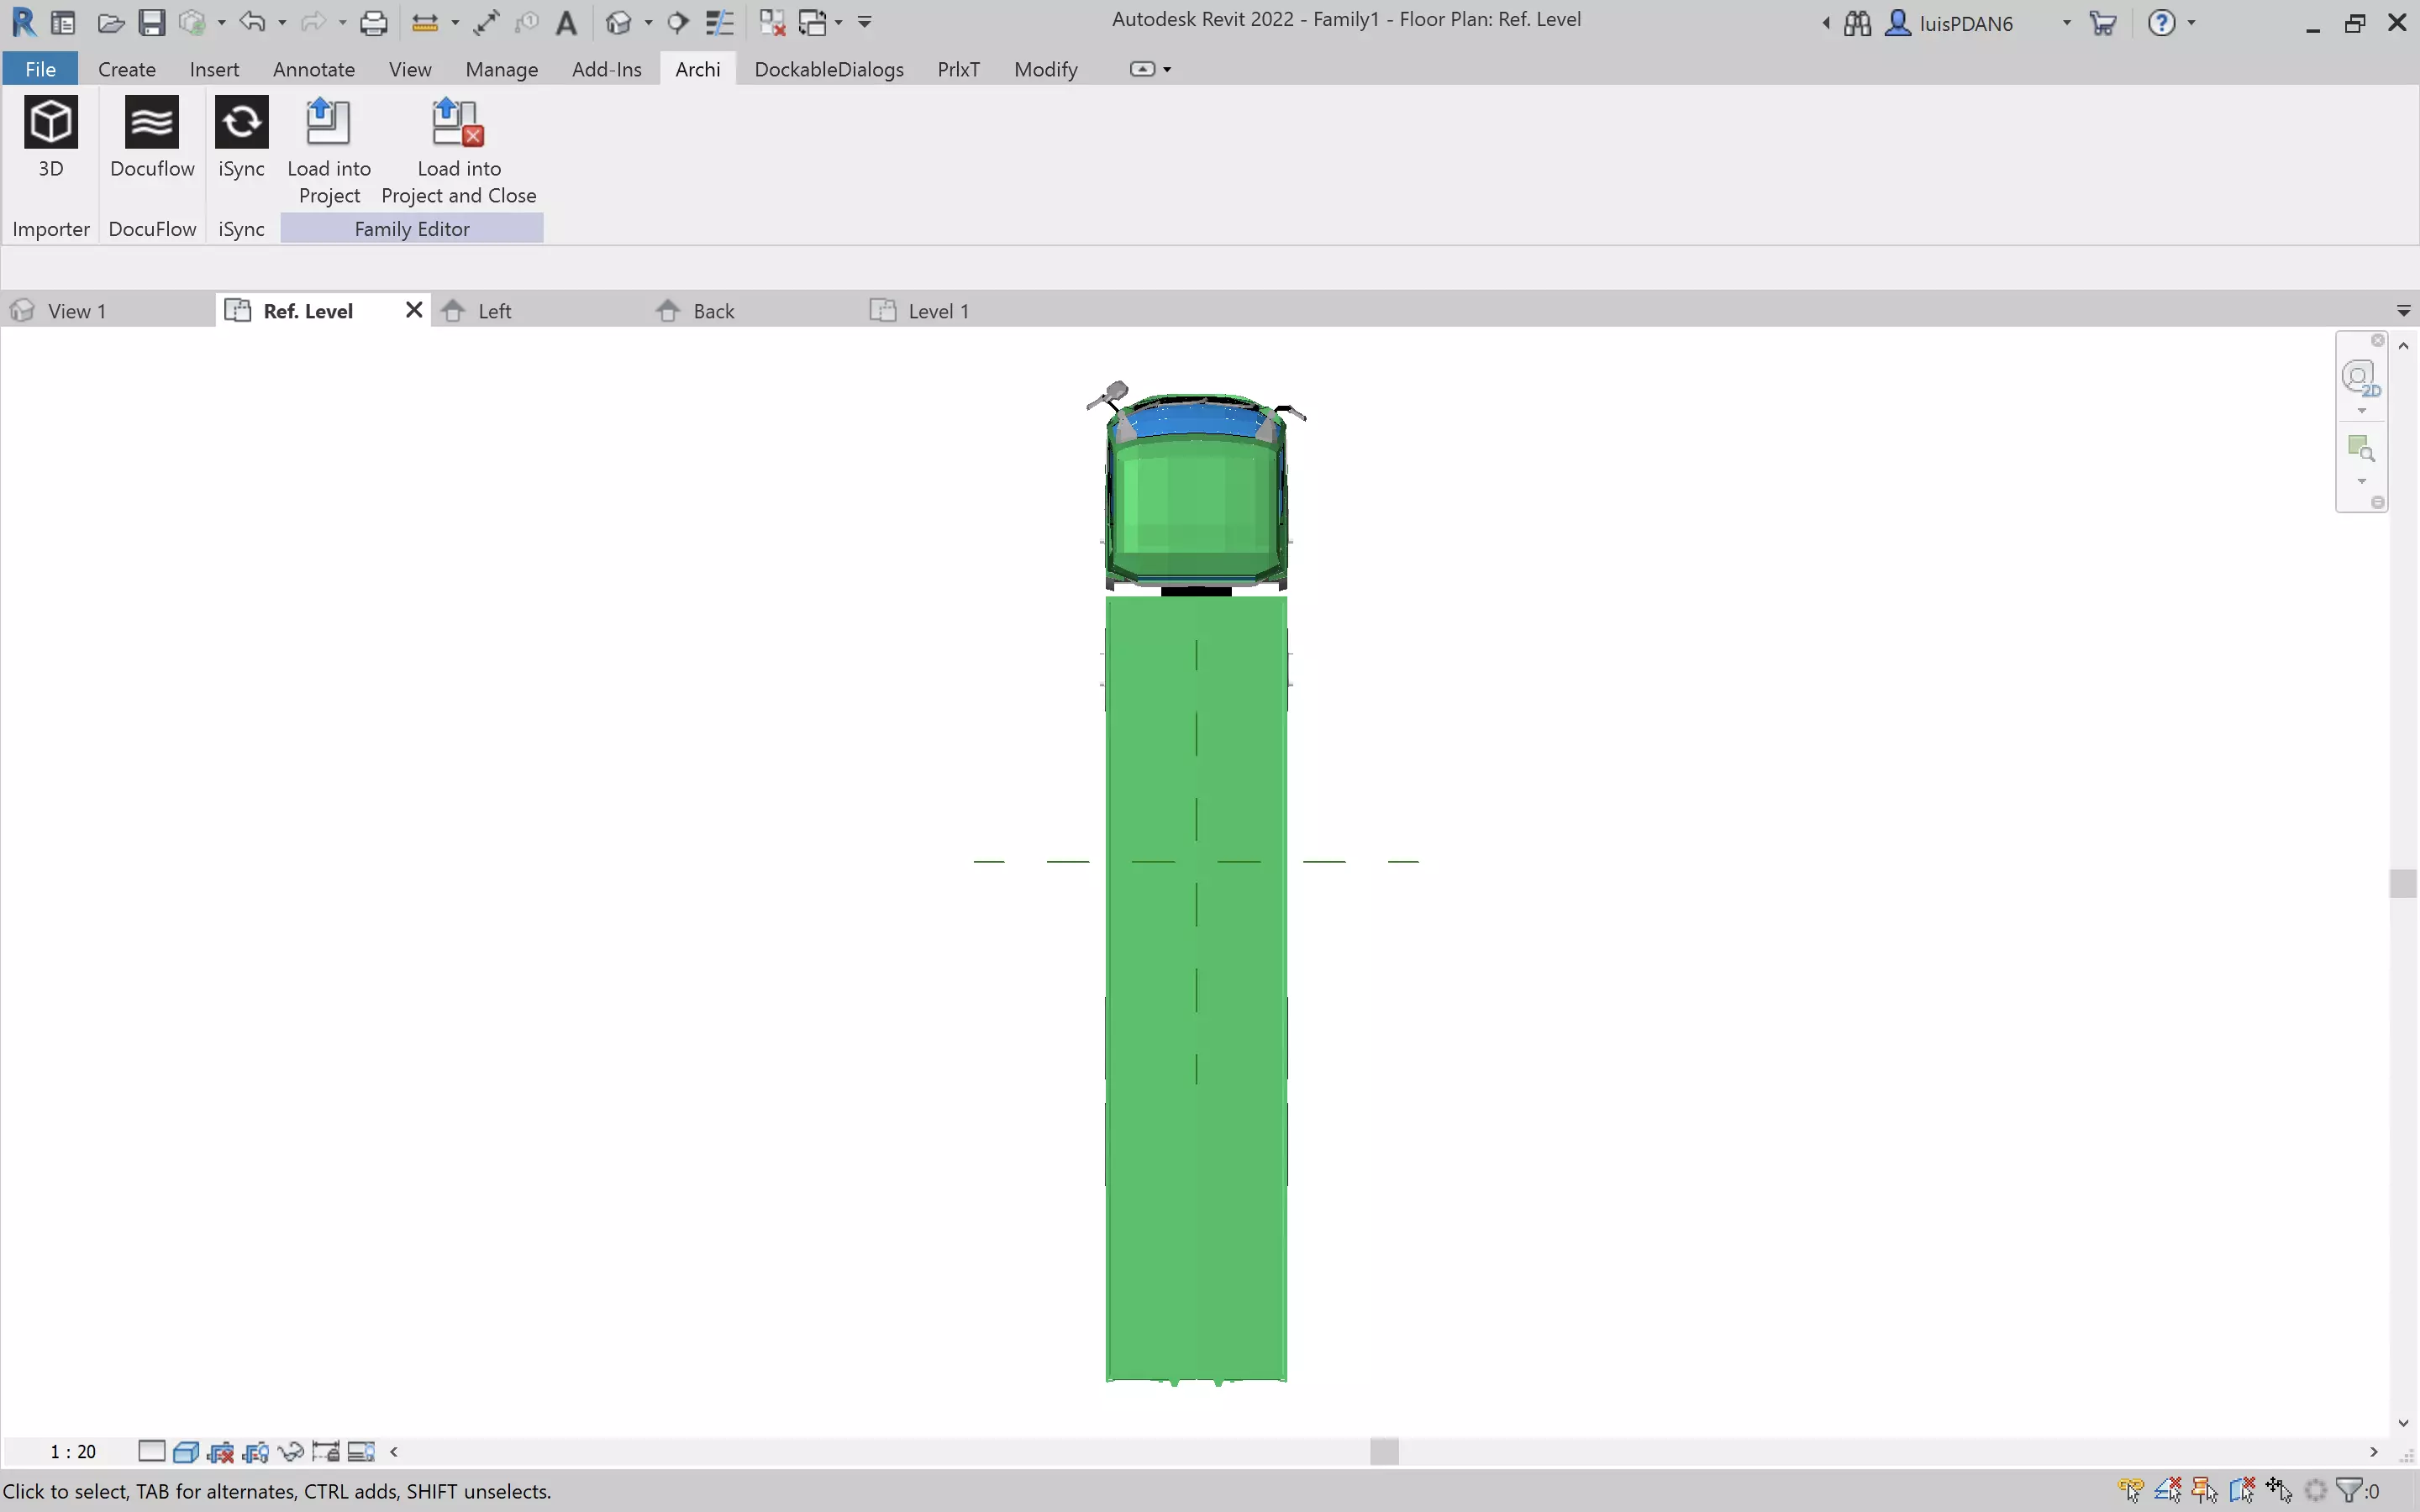Switch to the Left view tab
The width and height of the screenshot is (2420, 1512).
tap(495, 311)
